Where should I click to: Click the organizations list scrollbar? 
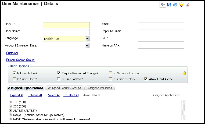(x=184, y=110)
